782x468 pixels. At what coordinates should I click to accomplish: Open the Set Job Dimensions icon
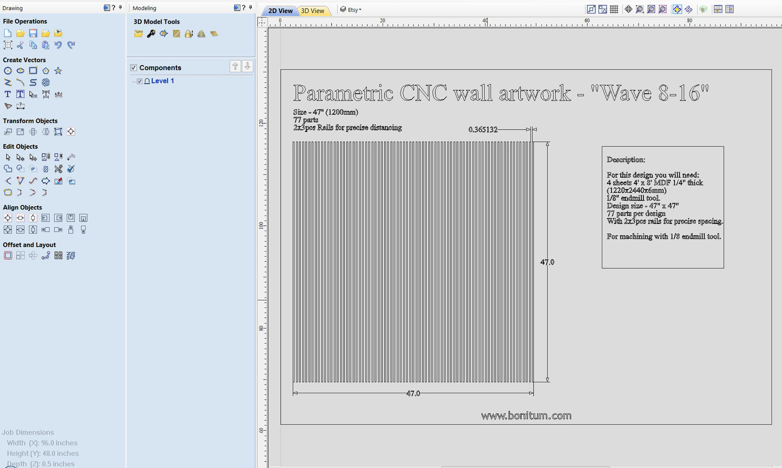tap(8, 45)
